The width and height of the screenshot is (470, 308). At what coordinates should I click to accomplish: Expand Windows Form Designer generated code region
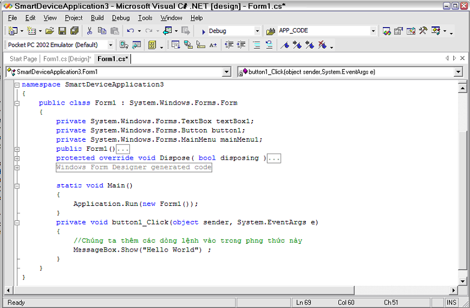(x=17, y=168)
